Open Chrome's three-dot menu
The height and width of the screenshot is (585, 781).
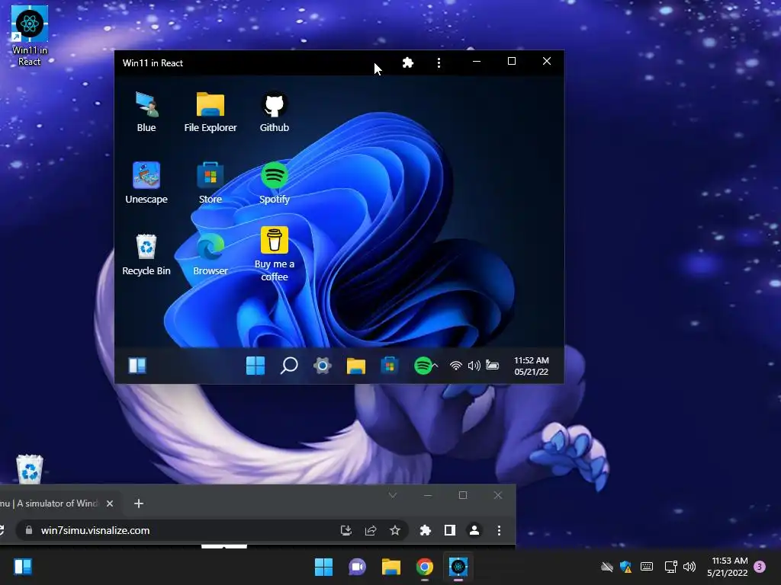[499, 530]
